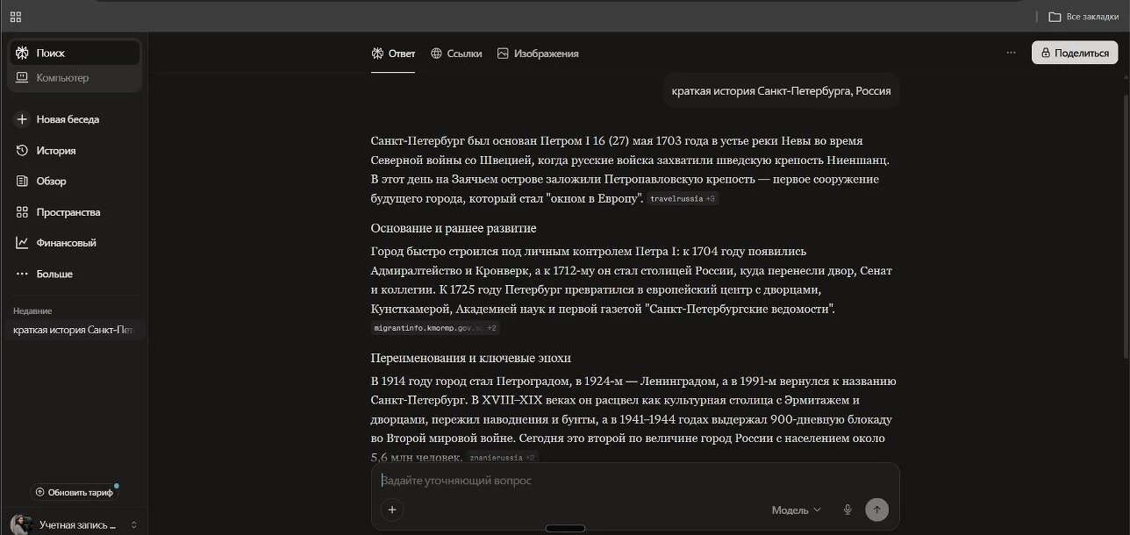
Task: Expand Больше menu in sidebar
Action: click(x=54, y=274)
